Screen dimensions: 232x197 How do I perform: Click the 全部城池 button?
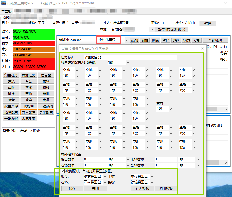point(215,40)
